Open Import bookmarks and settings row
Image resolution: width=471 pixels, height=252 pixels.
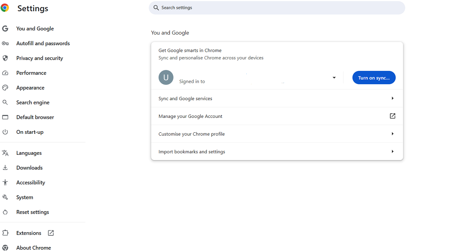[277, 151]
